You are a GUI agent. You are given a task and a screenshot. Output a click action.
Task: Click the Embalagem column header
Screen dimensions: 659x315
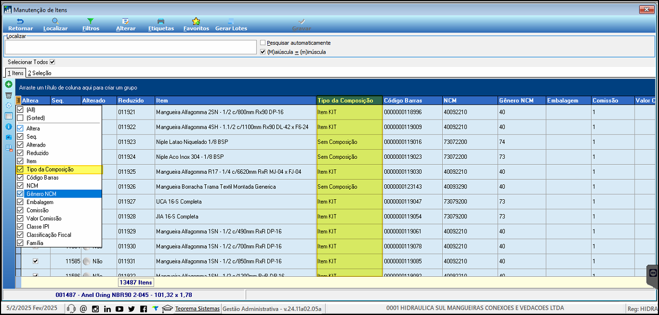pos(568,100)
